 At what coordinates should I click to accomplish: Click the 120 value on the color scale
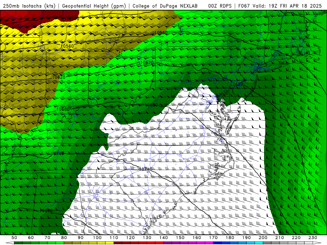(130, 238)
